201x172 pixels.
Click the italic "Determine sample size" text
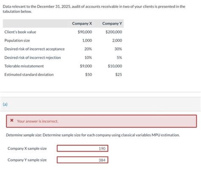tap(24, 135)
